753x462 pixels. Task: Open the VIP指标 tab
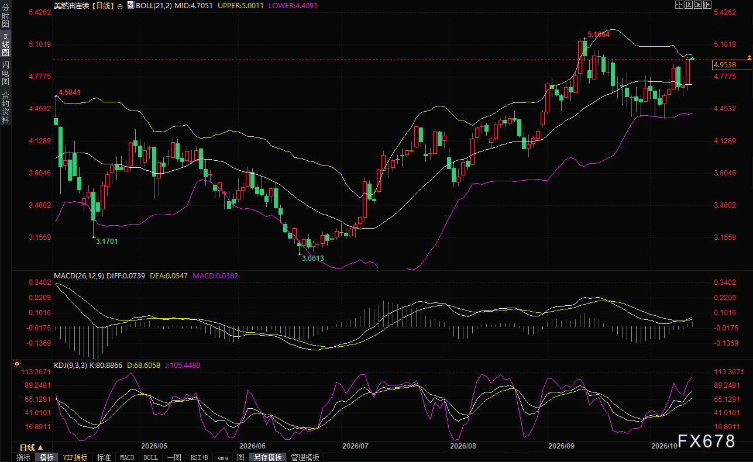[75, 457]
